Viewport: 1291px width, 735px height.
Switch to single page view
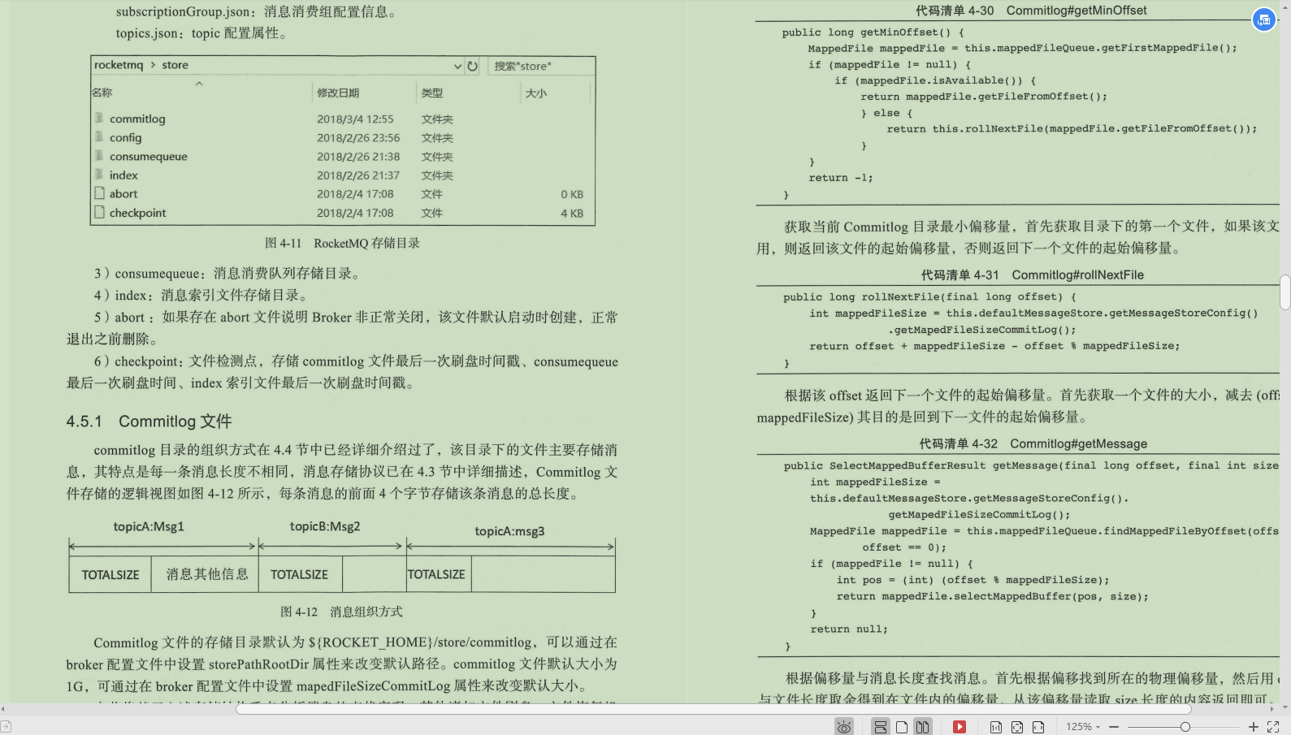[x=902, y=727]
